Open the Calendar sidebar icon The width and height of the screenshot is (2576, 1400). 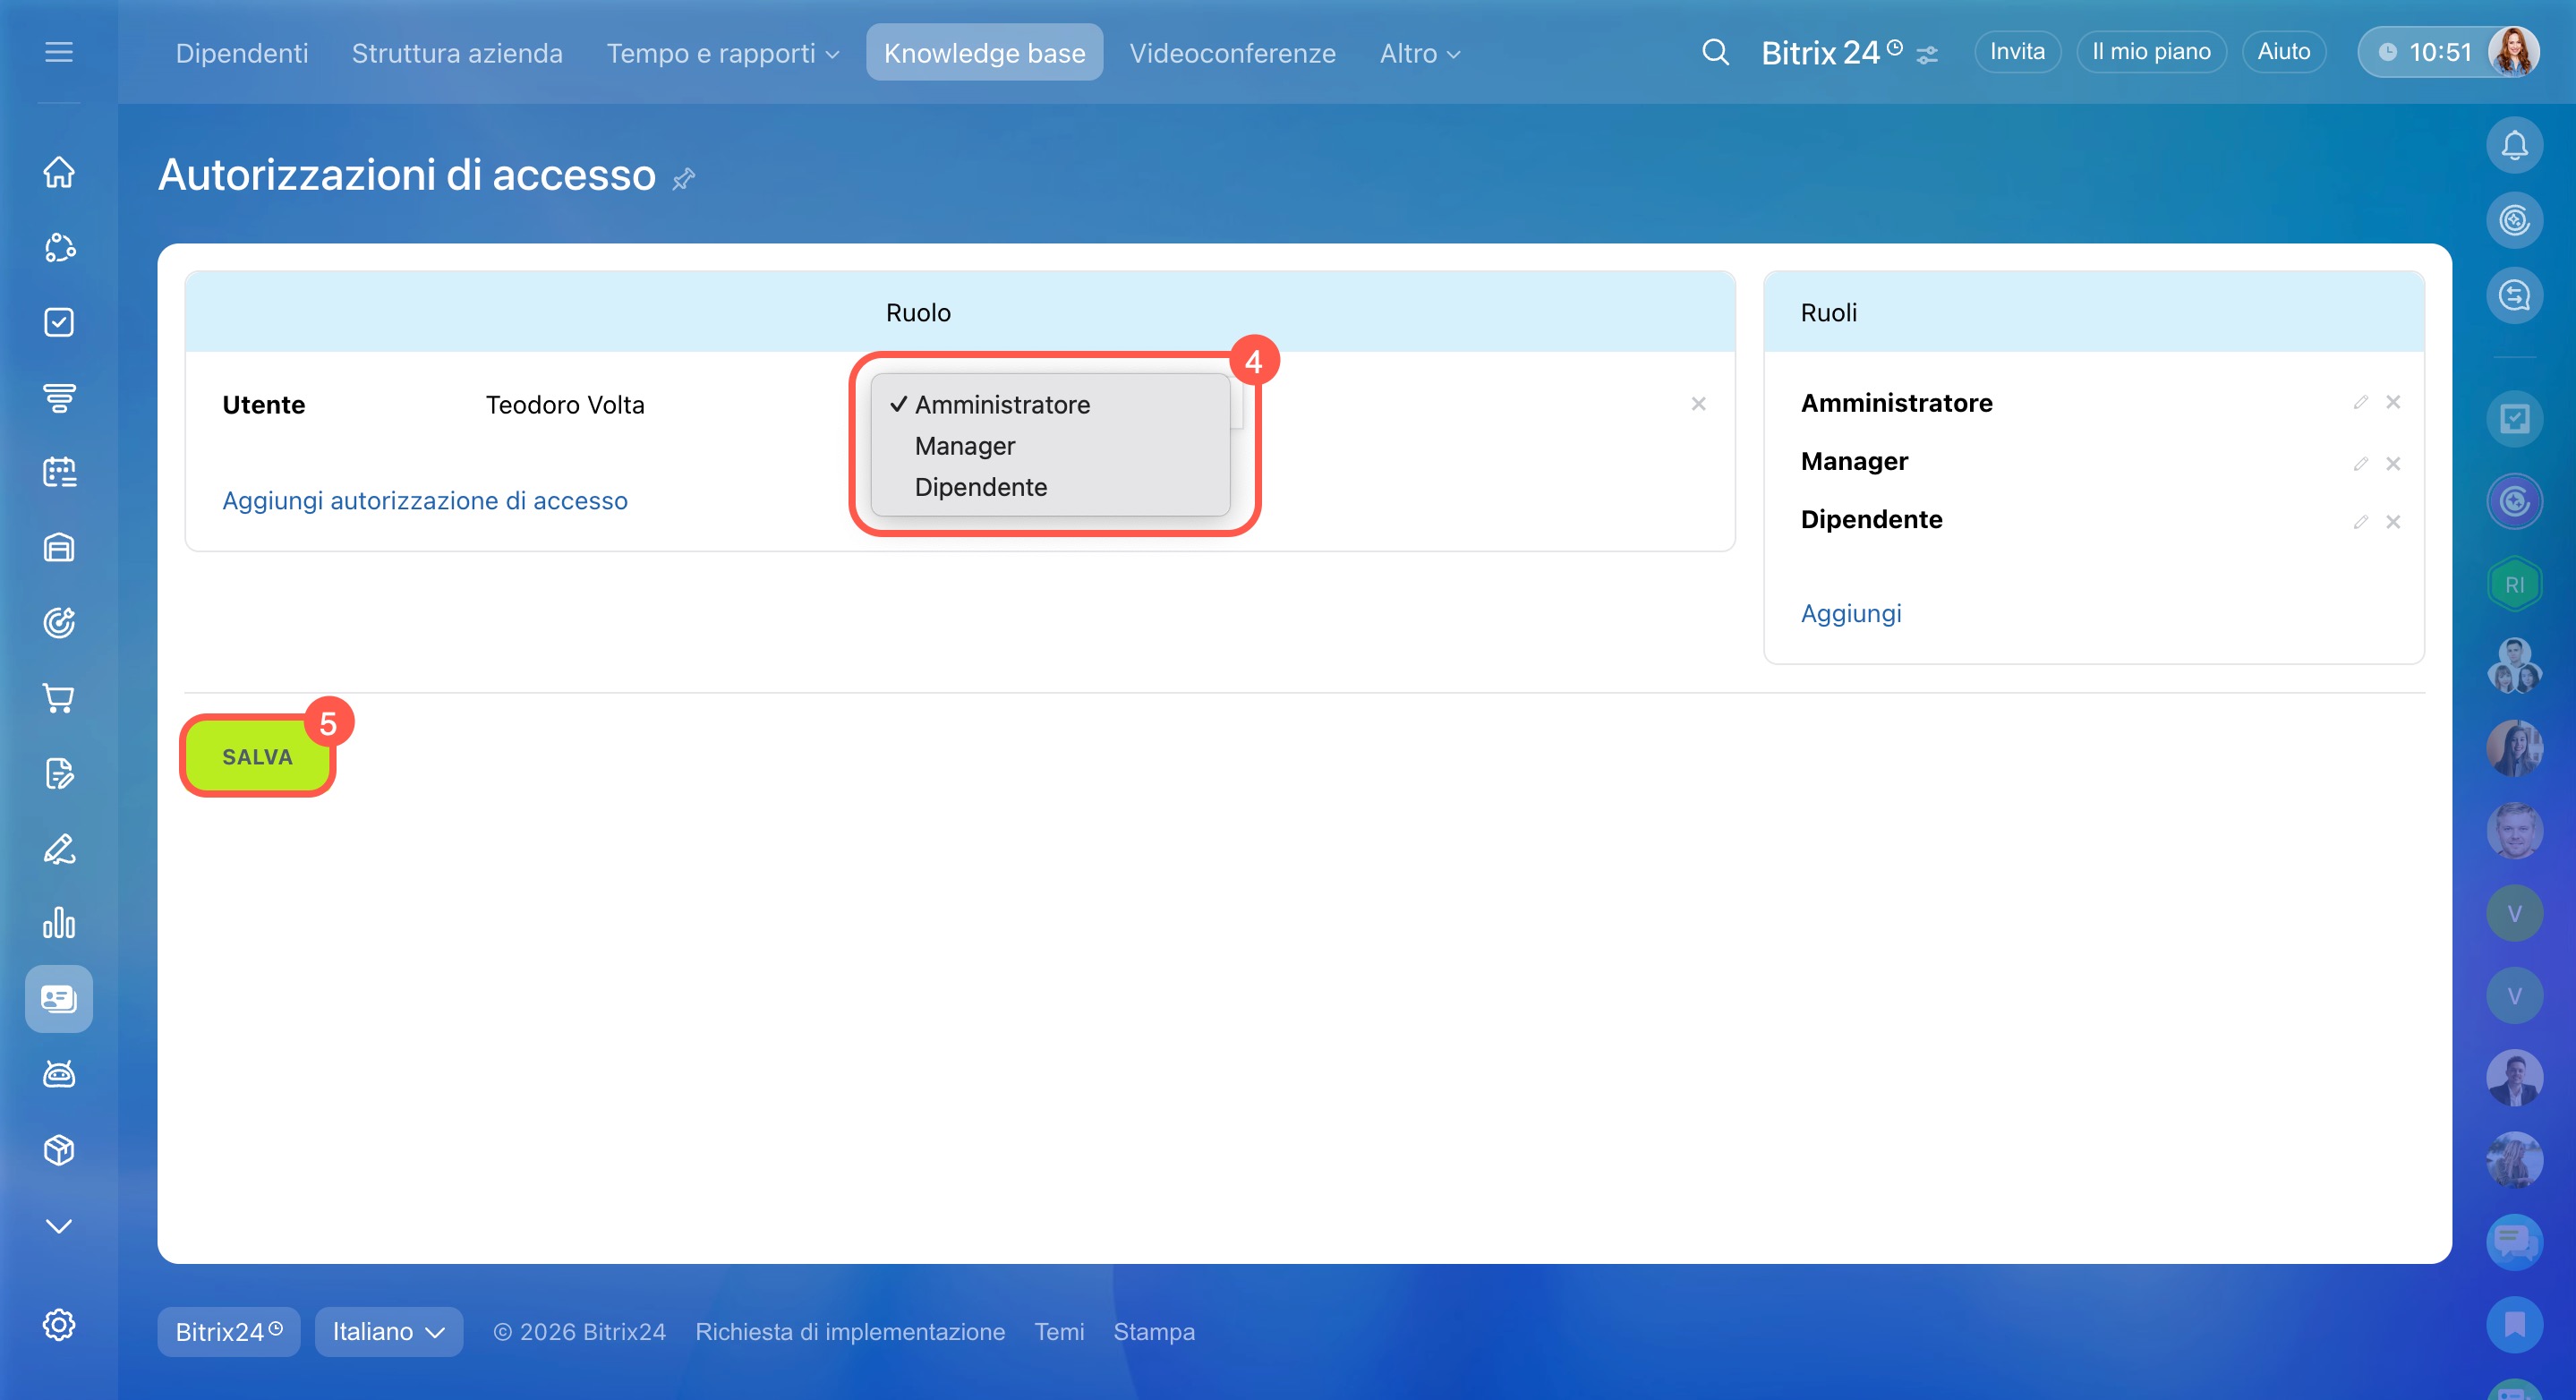[x=59, y=472]
